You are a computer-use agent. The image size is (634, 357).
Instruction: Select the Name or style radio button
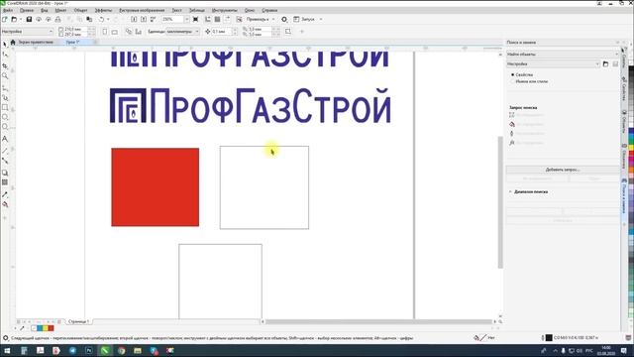(x=513, y=81)
